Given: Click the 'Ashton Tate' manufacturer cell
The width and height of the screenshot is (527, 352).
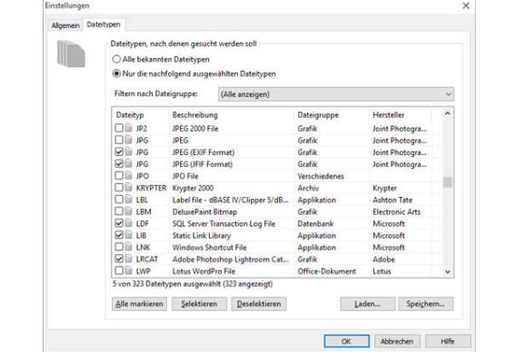Looking at the screenshot, I should click(393, 200).
